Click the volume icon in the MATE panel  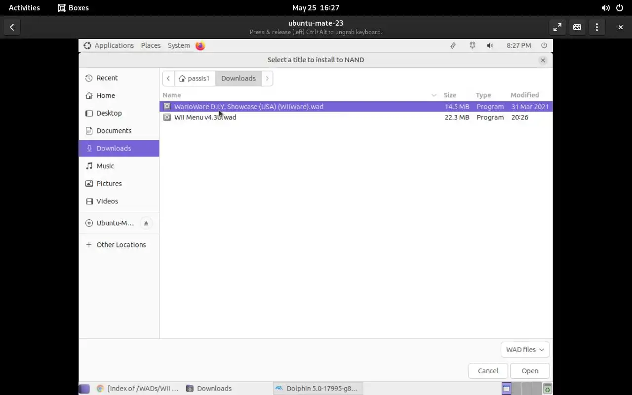(x=490, y=45)
